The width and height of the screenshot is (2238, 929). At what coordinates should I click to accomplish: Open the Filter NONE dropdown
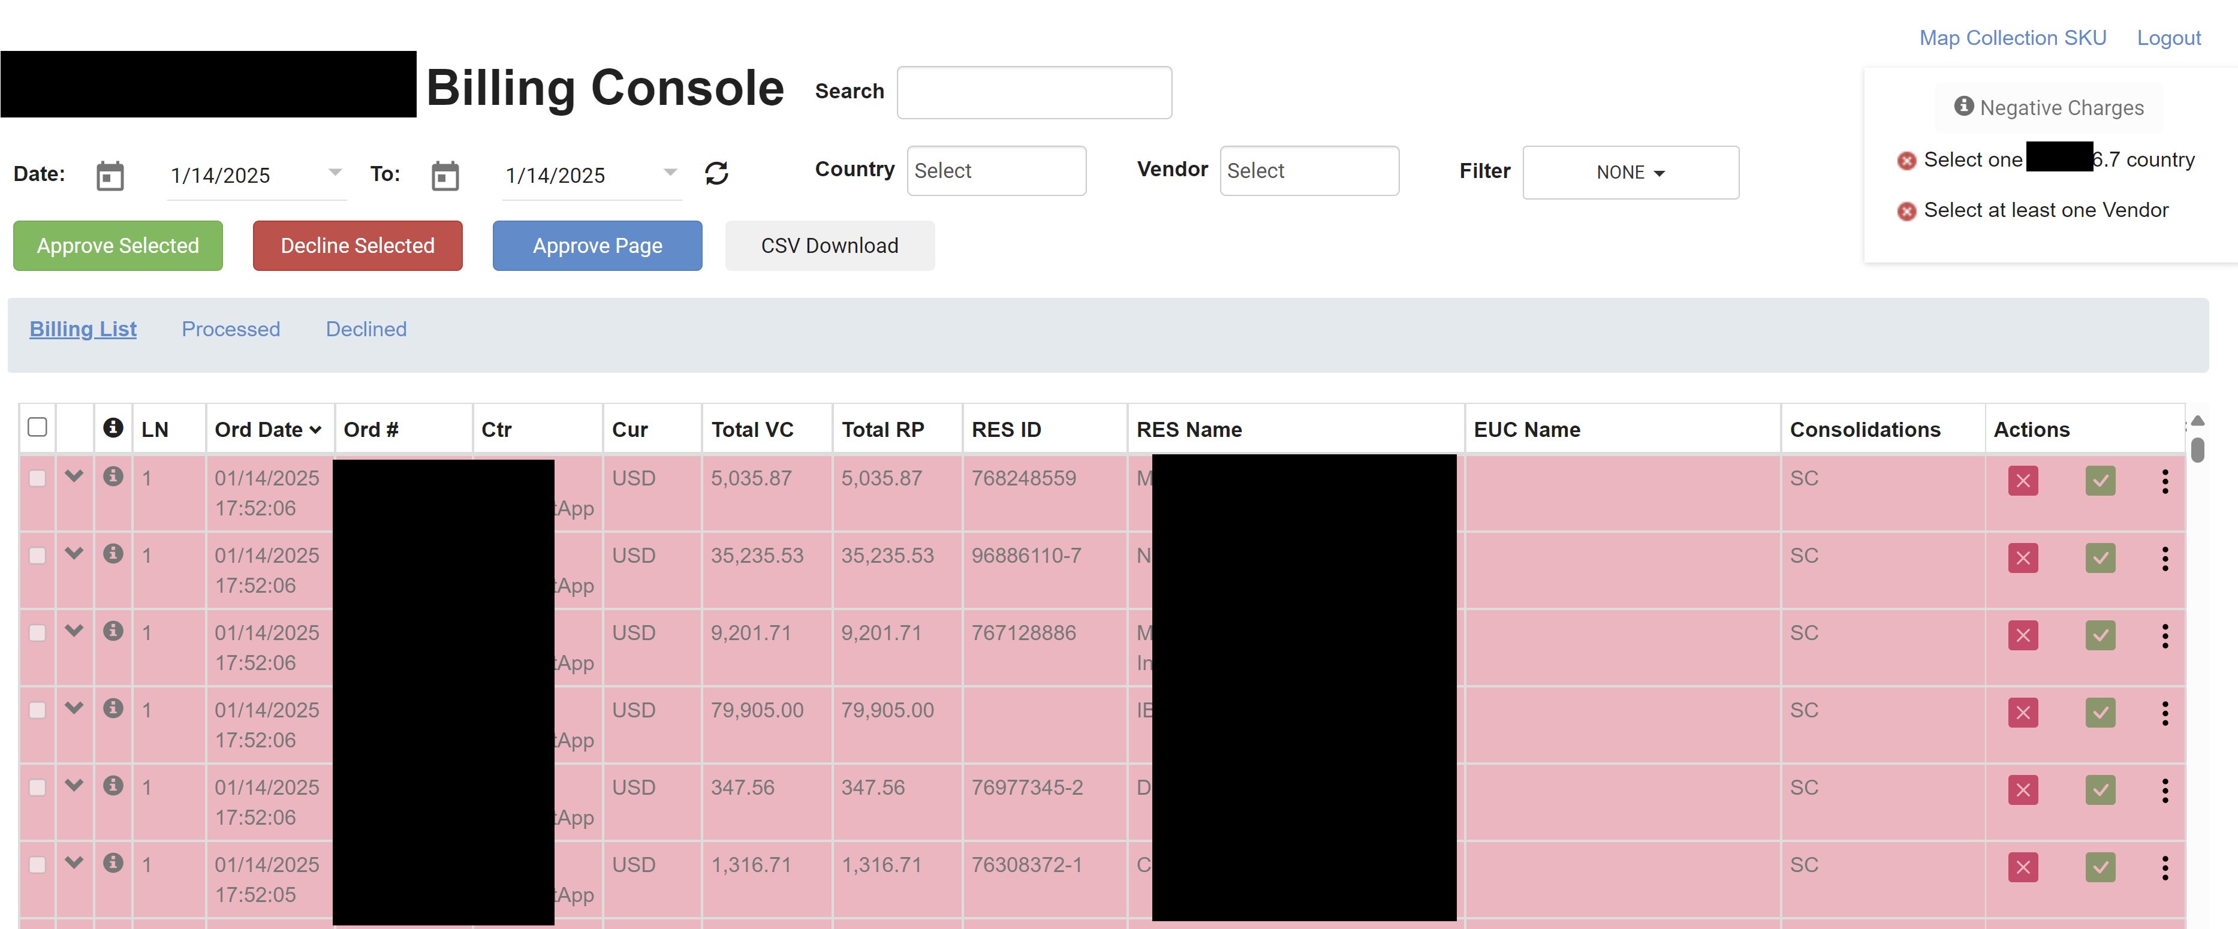(1630, 173)
